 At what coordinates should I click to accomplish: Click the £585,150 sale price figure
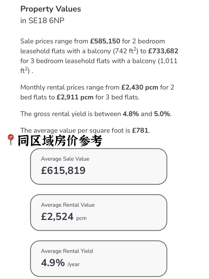click(105, 41)
